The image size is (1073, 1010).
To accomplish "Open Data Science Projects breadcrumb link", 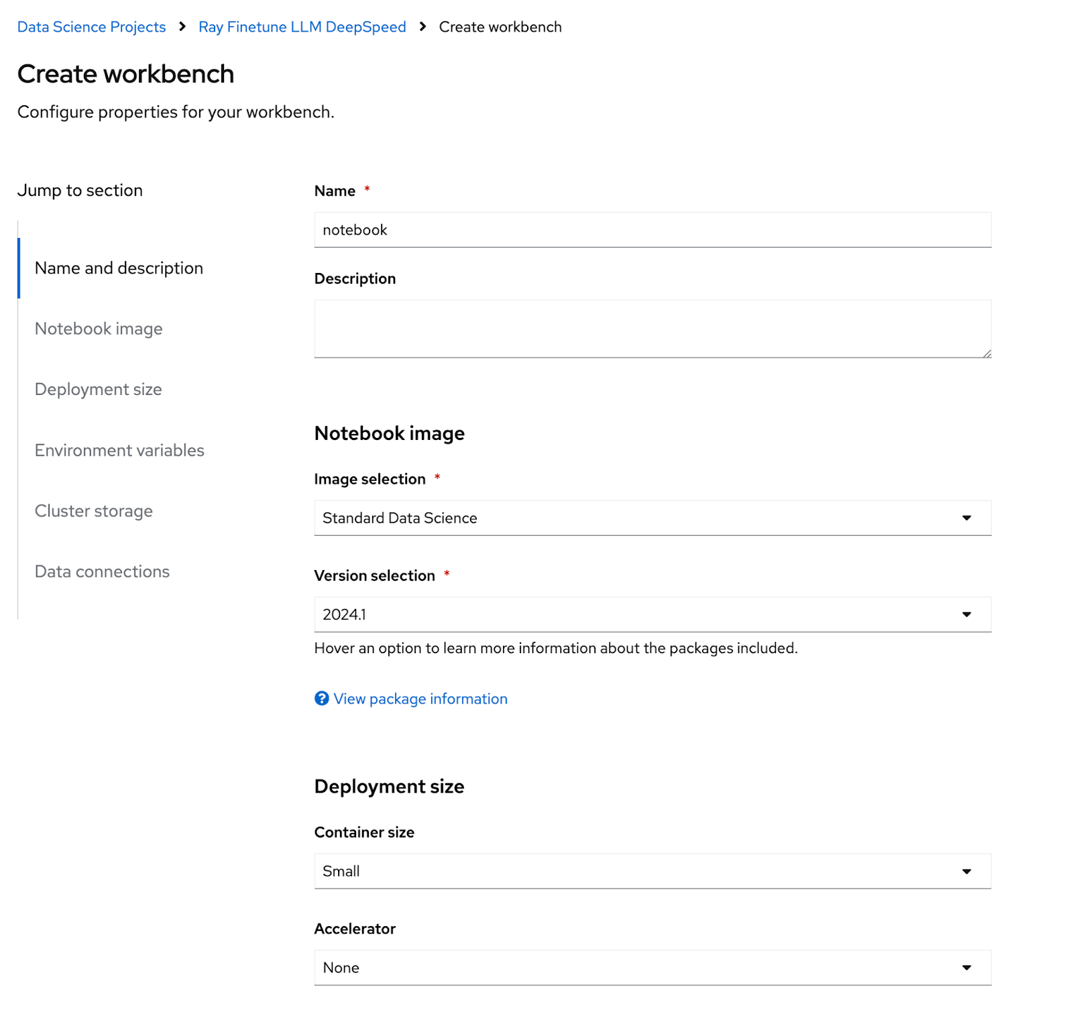I will click(x=91, y=27).
